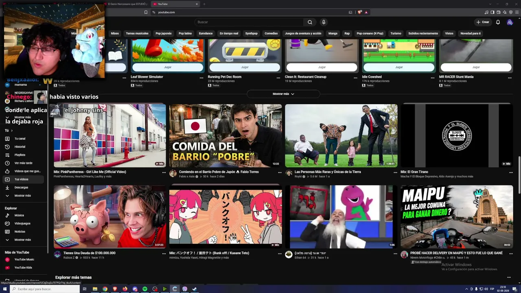Open options menu for Mix: El Gran Tirano
The image size is (521, 293).
click(x=511, y=173)
